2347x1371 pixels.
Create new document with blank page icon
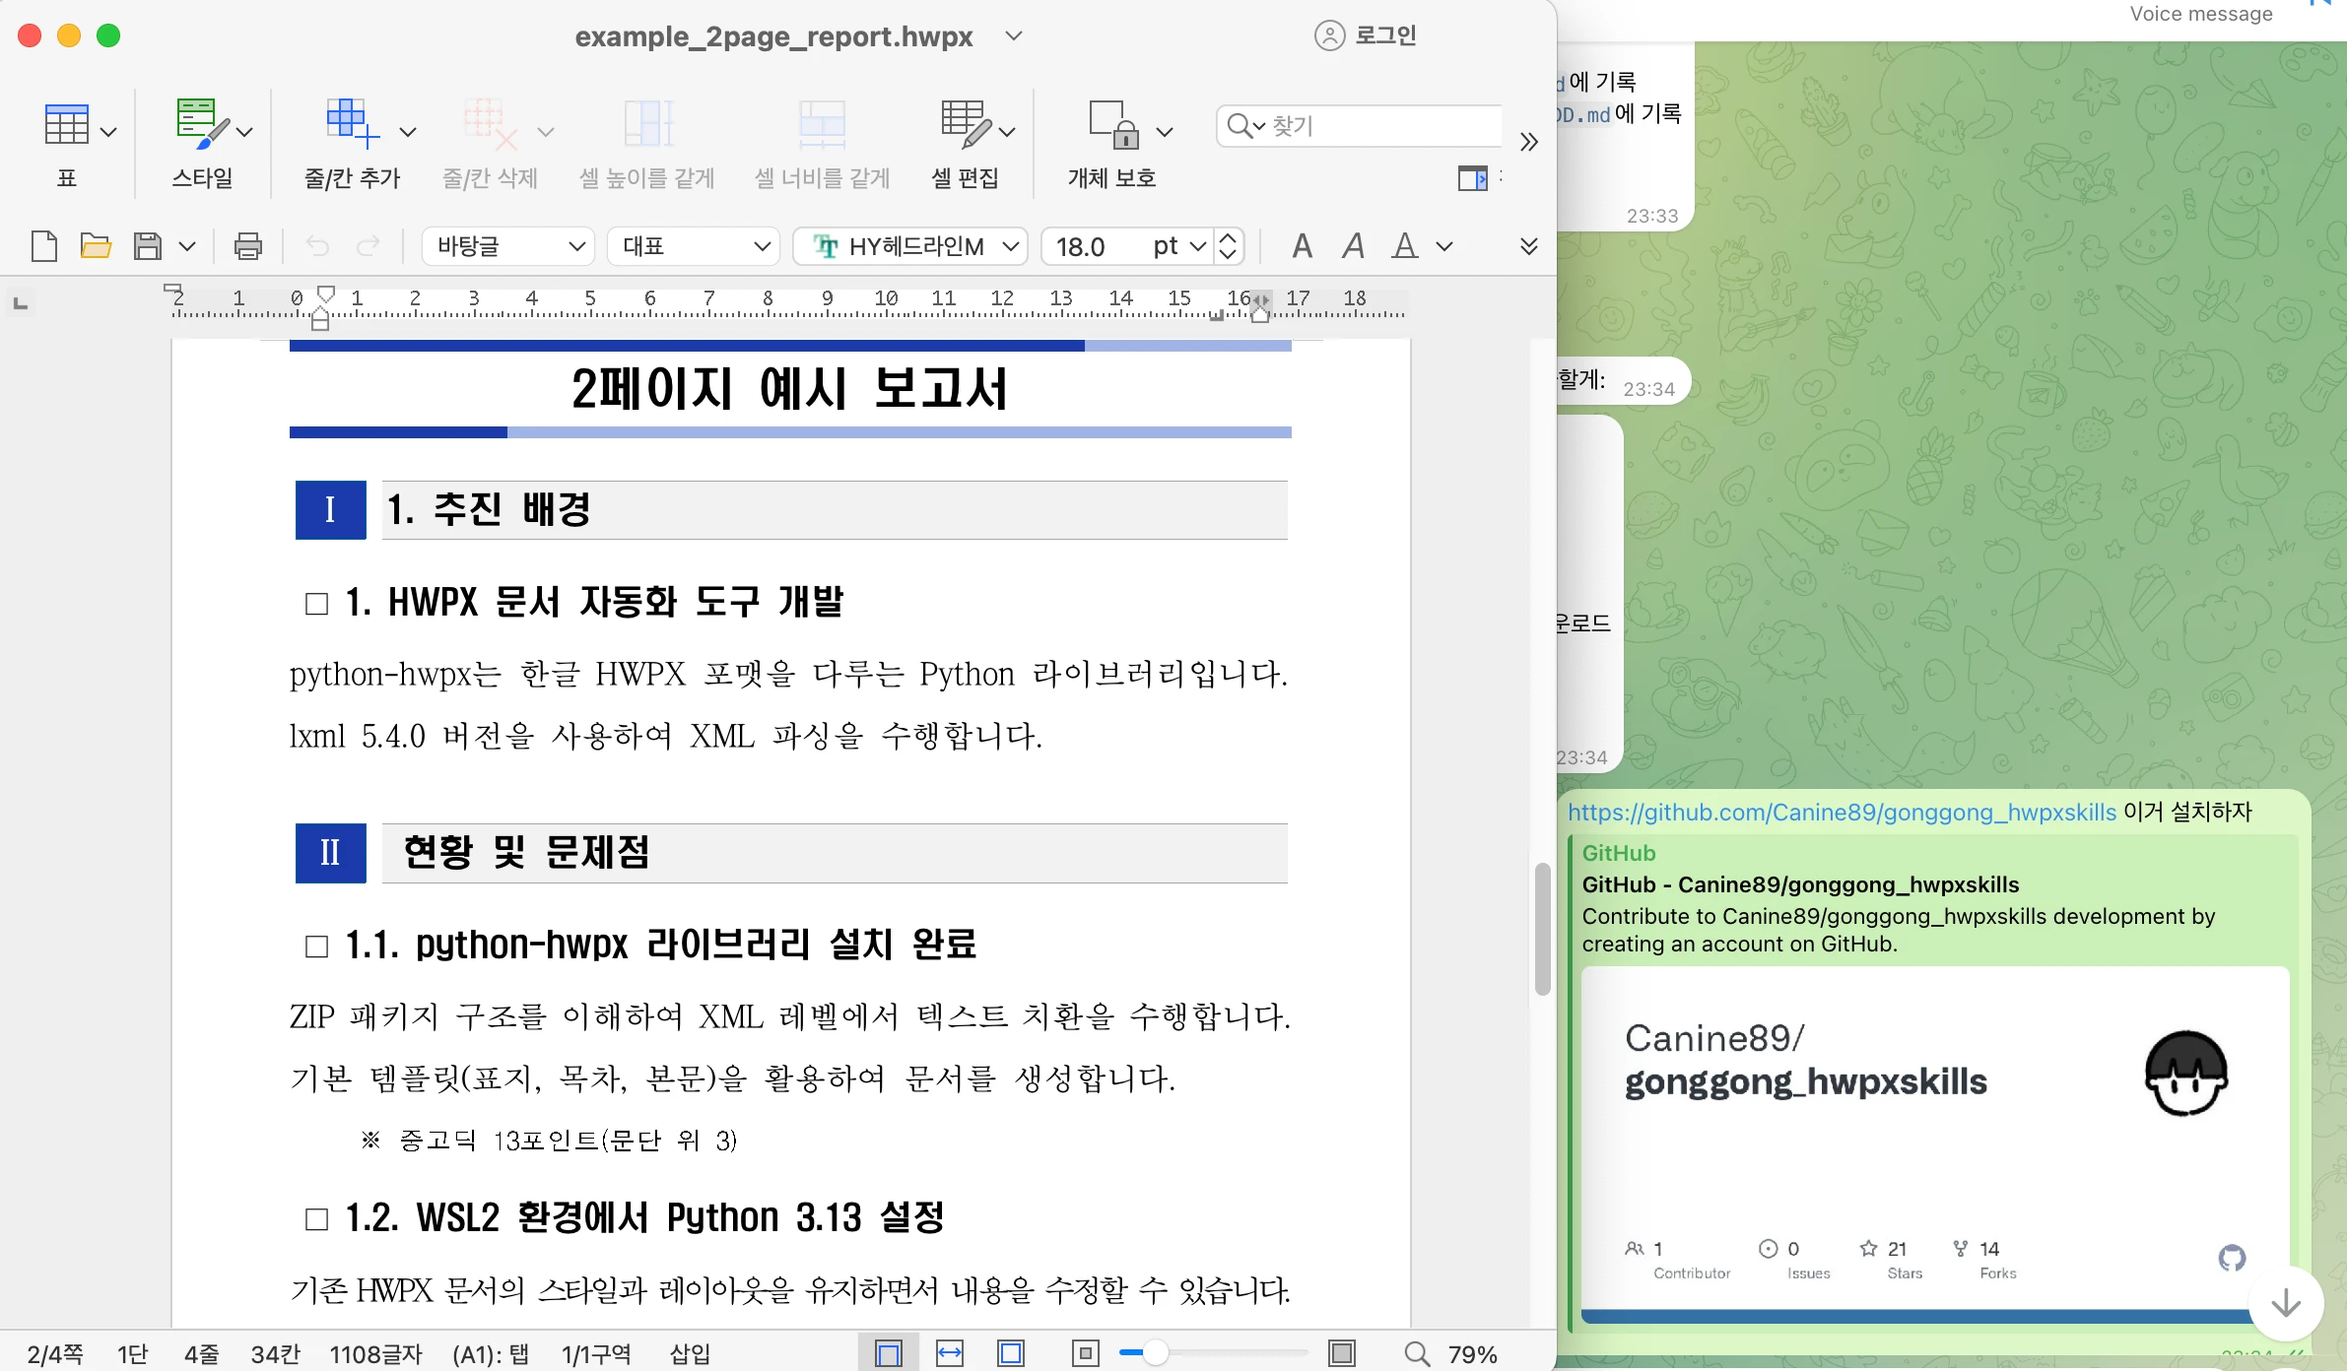44,246
